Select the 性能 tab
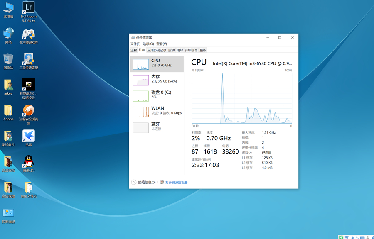The height and width of the screenshot is (239, 374). coord(142,50)
